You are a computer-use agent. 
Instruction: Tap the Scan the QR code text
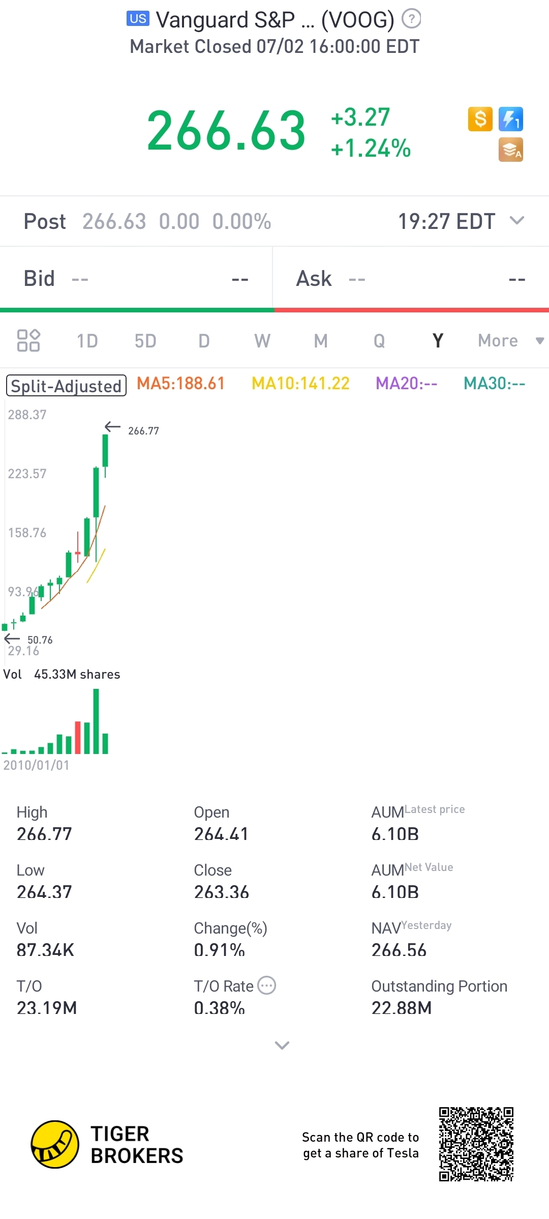[360, 1145]
